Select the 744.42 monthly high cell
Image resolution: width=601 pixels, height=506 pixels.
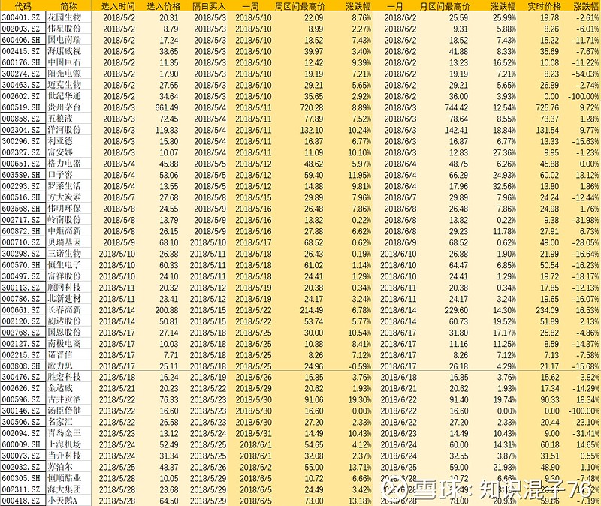pyautogui.click(x=457, y=107)
